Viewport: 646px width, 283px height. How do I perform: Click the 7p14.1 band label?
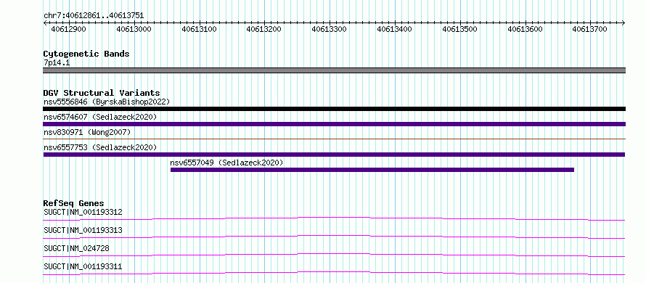coord(57,62)
